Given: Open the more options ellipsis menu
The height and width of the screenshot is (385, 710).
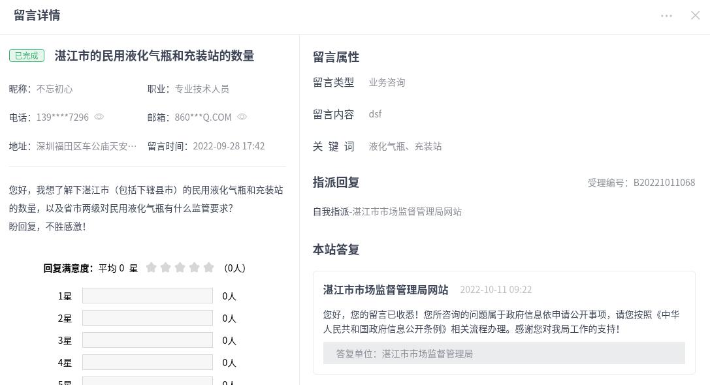Looking at the screenshot, I should [x=666, y=16].
